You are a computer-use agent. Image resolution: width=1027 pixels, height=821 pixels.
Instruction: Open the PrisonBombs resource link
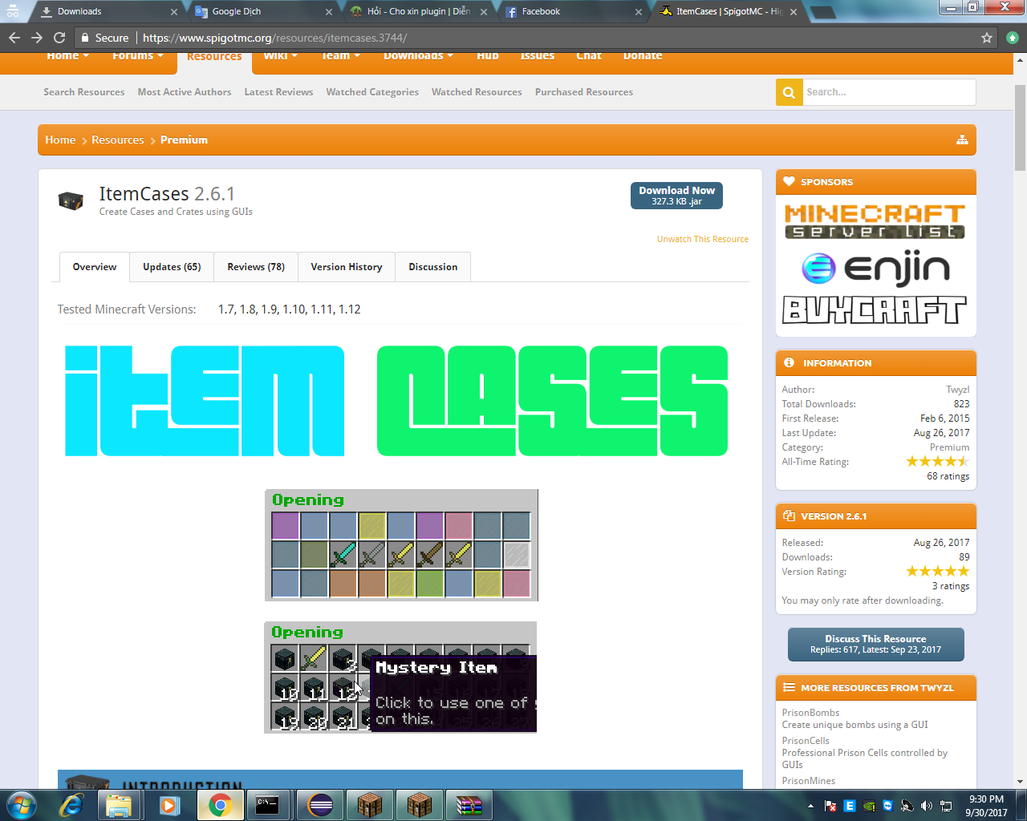tap(811, 713)
